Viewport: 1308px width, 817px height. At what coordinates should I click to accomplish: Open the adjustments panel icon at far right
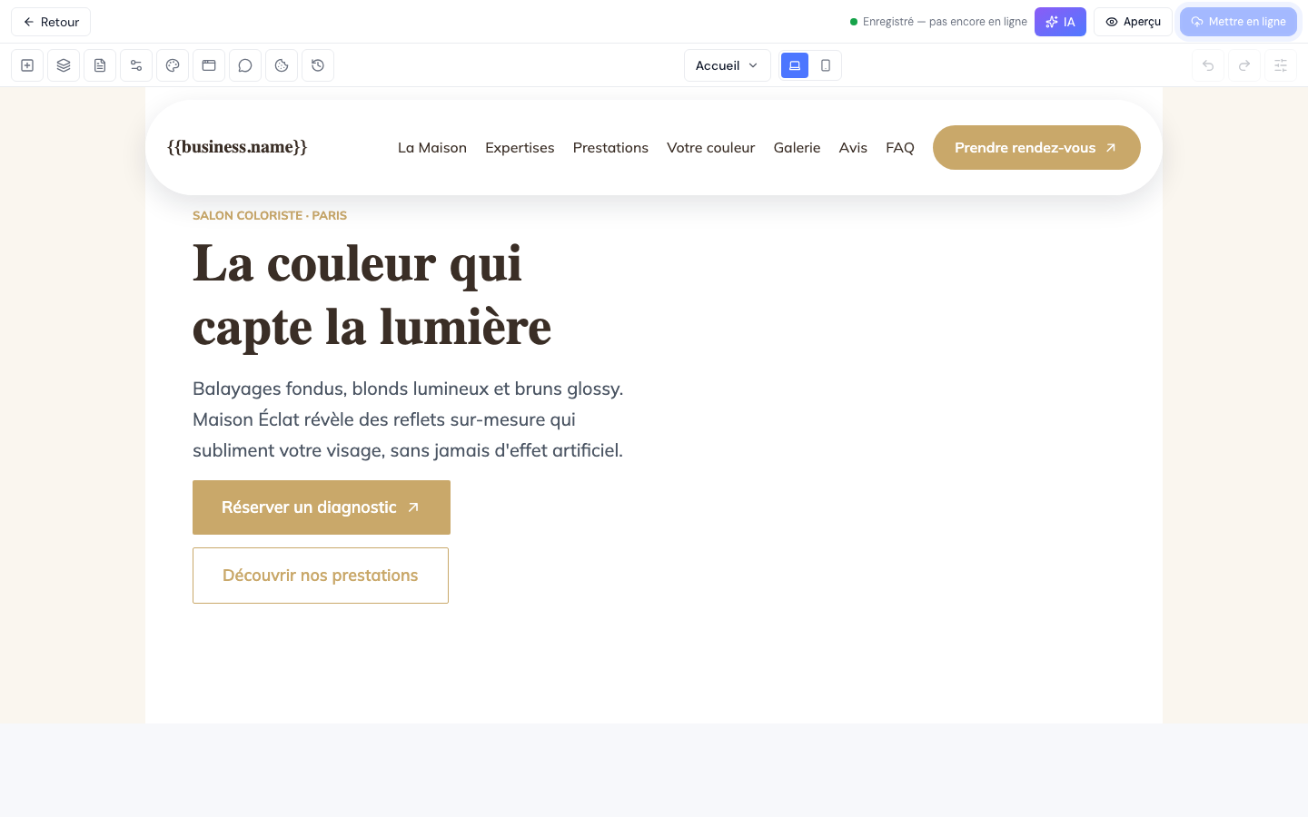pyautogui.click(x=1281, y=65)
